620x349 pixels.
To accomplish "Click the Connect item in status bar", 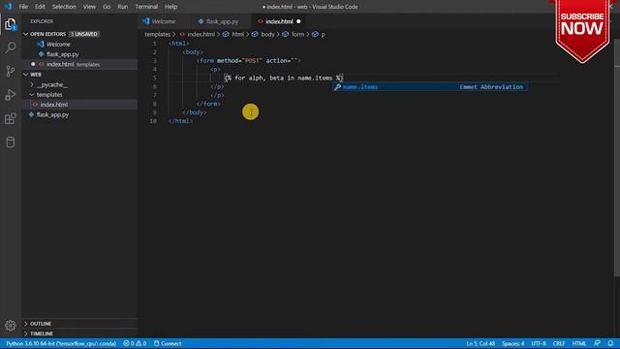I will tap(168, 343).
